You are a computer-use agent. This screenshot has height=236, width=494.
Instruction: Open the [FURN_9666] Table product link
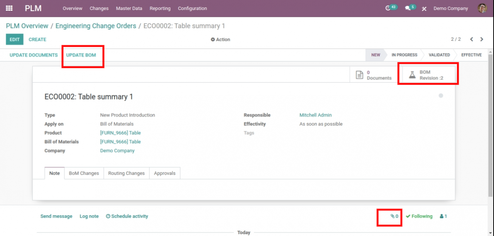click(120, 132)
